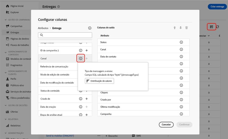This screenshot has width=228, height=139.
Task: Click the search field in Configurar colunas
Action: (65, 35)
